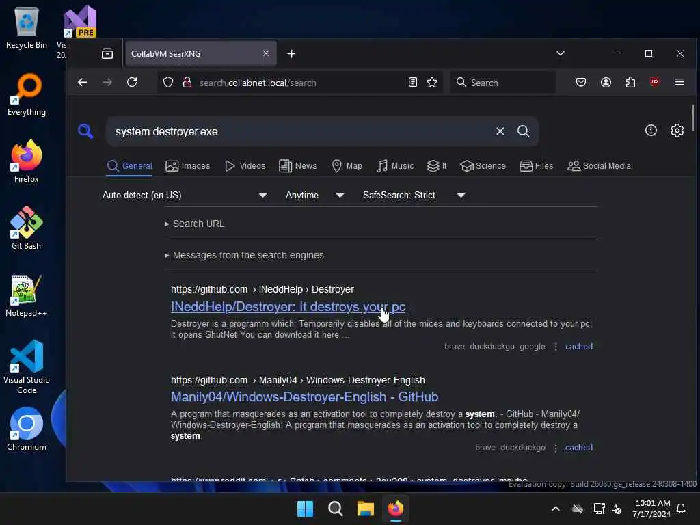Clear the search query text
Screen dimensions: 700x525
[x=500, y=131]
